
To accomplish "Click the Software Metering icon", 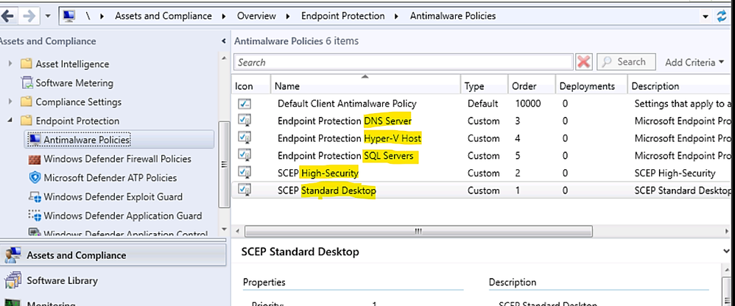I will pos(27,83).
